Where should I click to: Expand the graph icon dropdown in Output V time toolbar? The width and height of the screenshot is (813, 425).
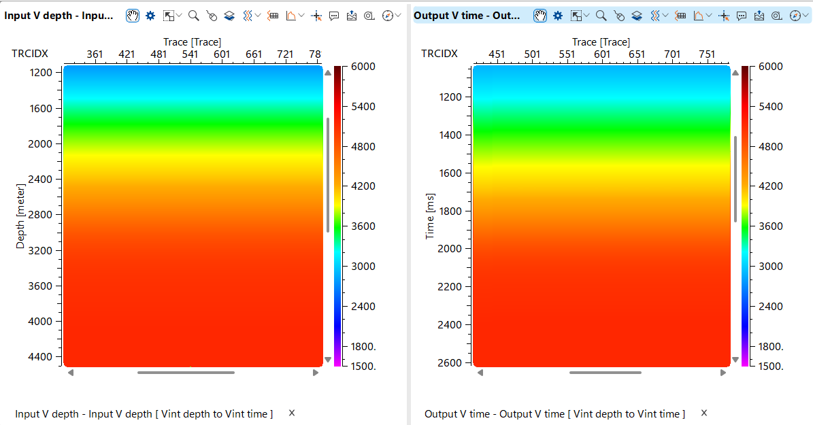(x=710, y=16)
